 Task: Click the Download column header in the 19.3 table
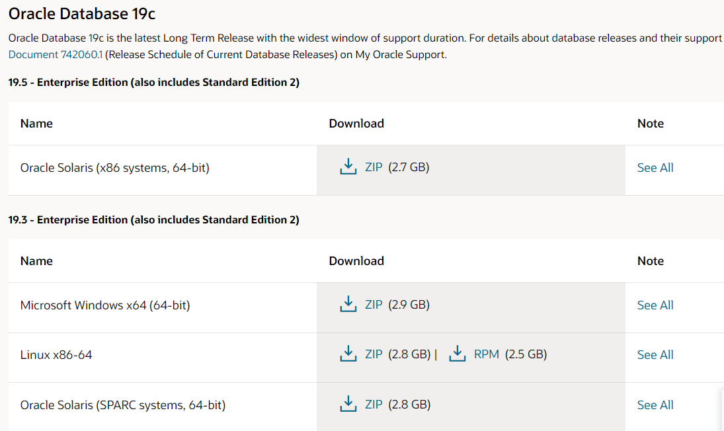tap(356, 260)
